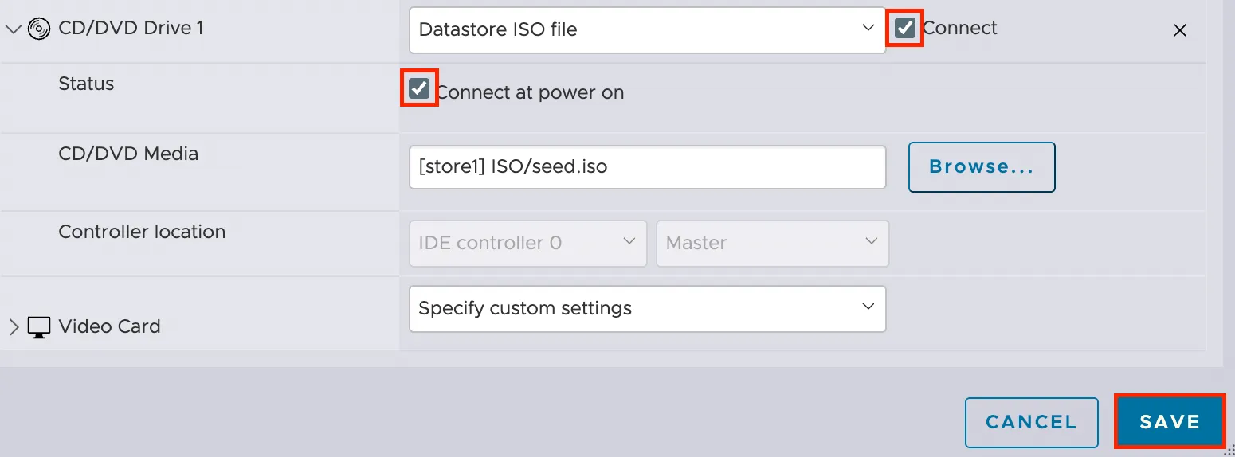The height and width of the screenshot is (457, 1235).
Task: Open the Datastore ISO file dropdown
Action: pos(647,30)
